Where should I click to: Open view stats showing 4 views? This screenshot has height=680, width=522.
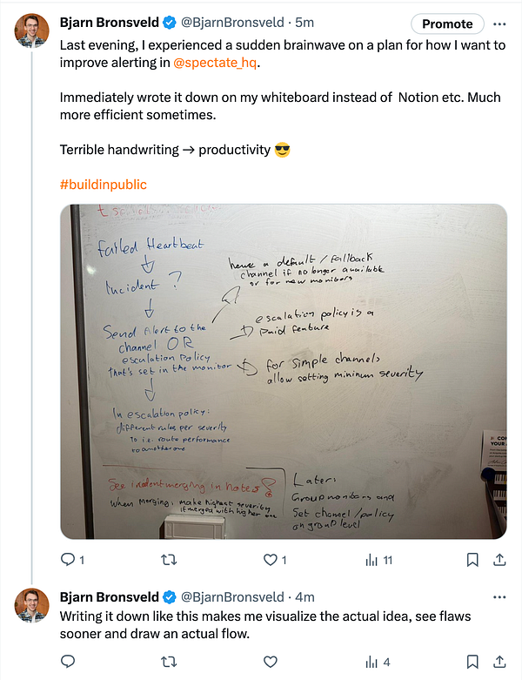click(x=372, y=662)
